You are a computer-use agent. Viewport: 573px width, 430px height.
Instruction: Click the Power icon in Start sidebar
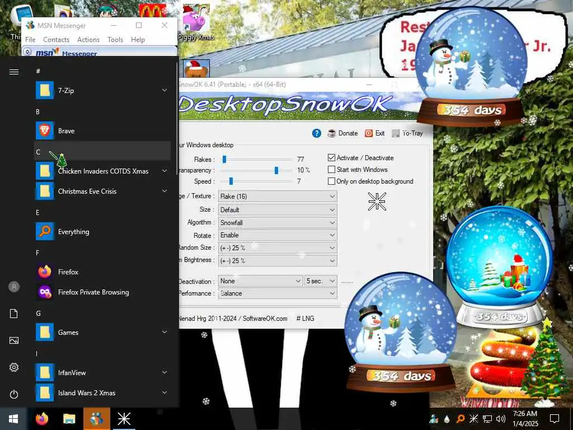14,394
